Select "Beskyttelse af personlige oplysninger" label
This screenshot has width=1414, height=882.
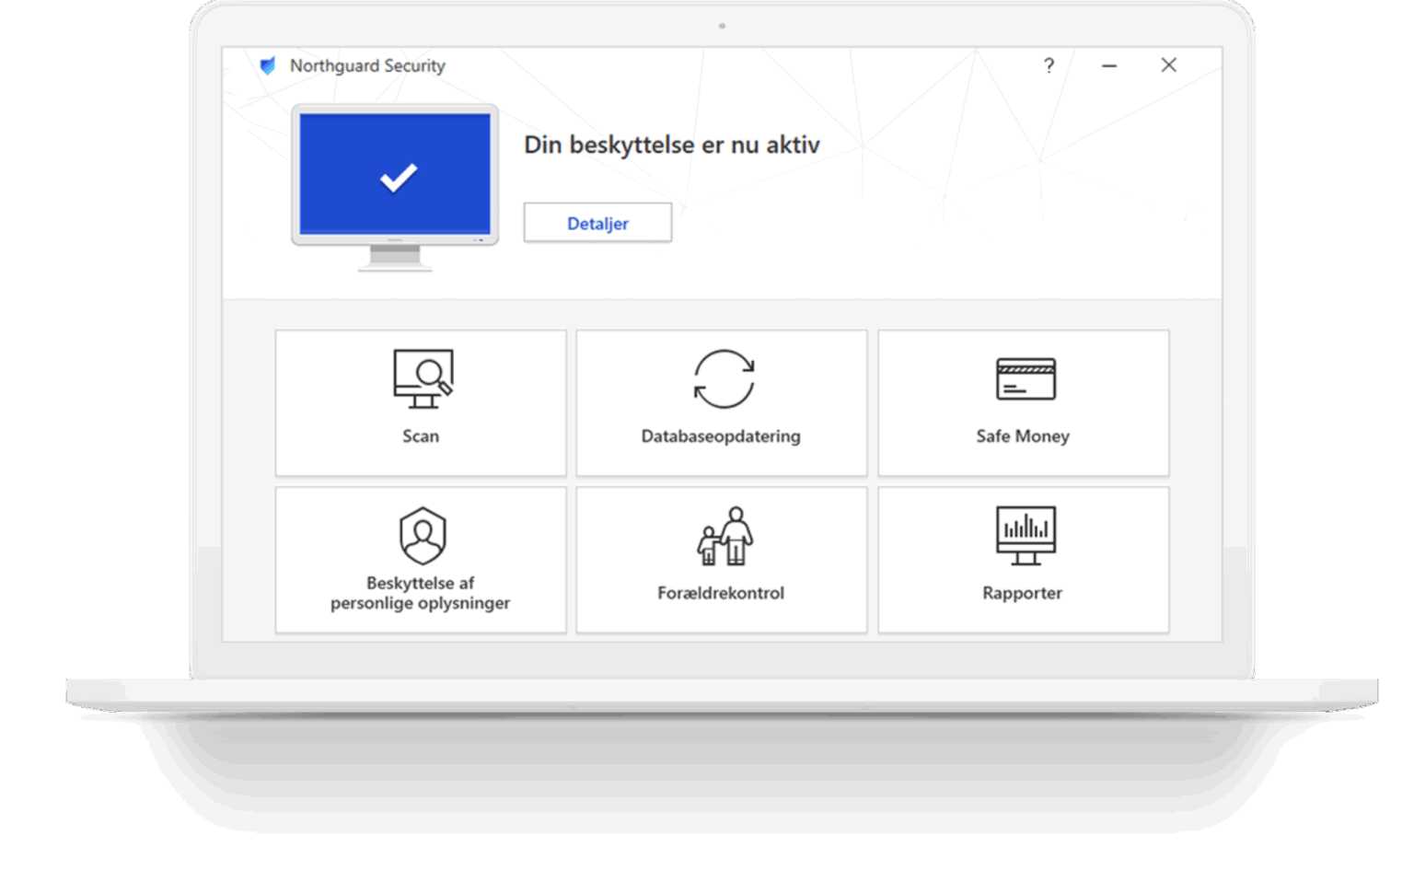pyautogui.click(x=421, y=593)
